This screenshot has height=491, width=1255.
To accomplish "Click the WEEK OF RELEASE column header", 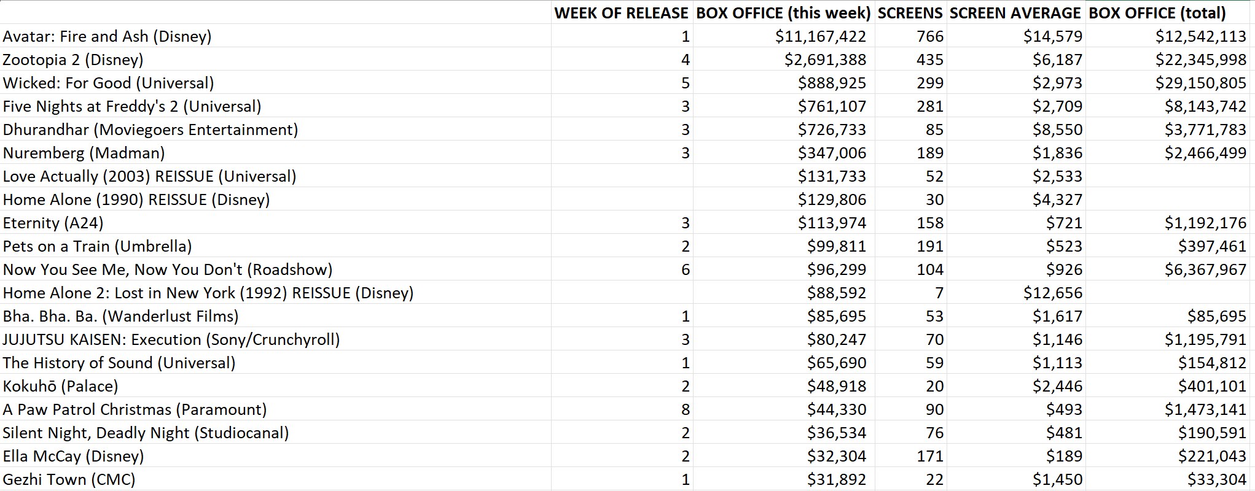I will coord(620,13).
